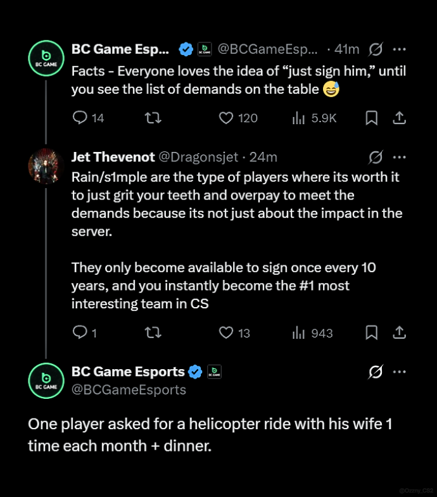Open replies on the 41m BC Game tweet
The width and height of the screenshot is (437, 497).
coord(88,118)
